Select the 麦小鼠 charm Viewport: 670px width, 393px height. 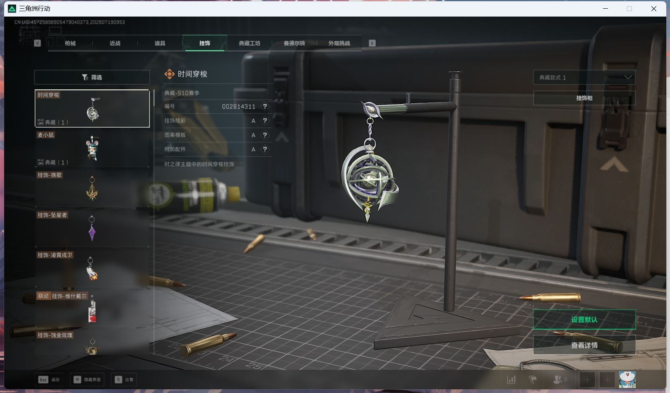point(92,149)
